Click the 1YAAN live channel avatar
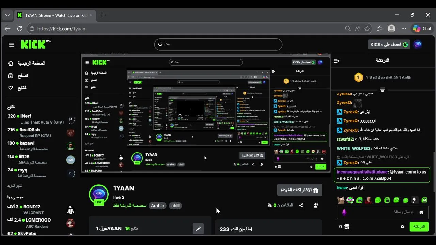This screenshot has width=436, height=245. click(x=99, y=194)
